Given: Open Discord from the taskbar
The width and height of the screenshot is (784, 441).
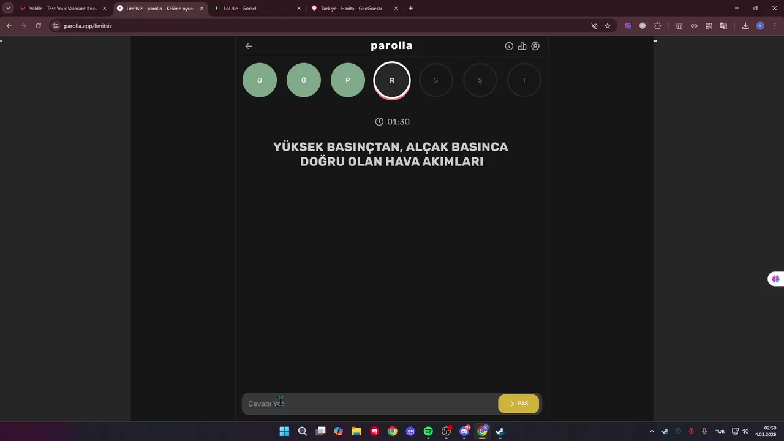Looking at the screenshot, I should click(464, 431).
